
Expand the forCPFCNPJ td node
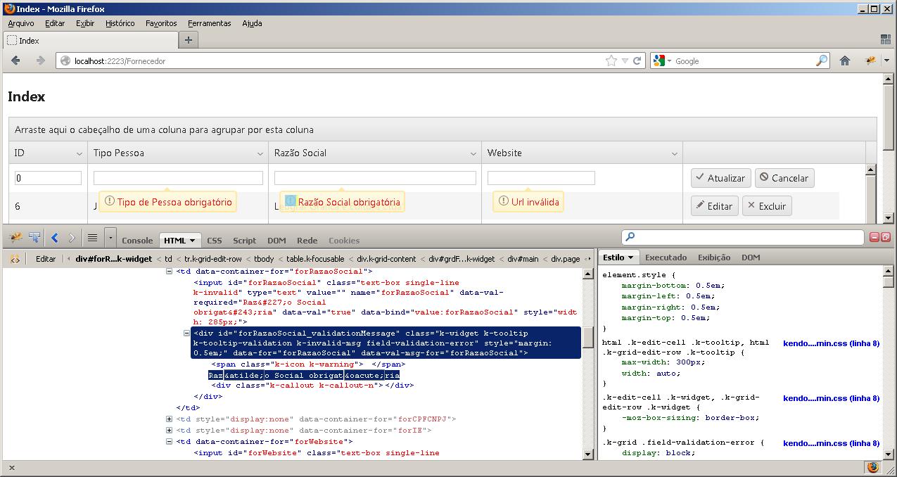point(169,419)
